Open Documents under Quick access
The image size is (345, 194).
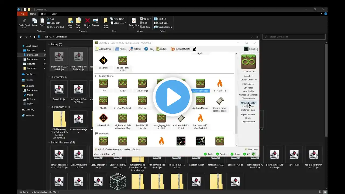(33, 59)
